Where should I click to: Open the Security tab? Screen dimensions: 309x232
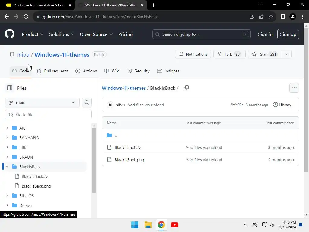click(x=139, y=71)
